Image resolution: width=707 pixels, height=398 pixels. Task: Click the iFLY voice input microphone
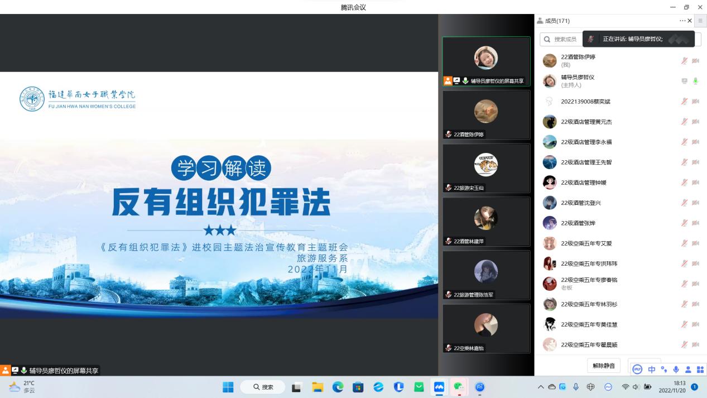[x=676, y=370]
